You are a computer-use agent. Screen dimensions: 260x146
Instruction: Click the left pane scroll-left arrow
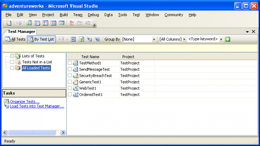5,132
